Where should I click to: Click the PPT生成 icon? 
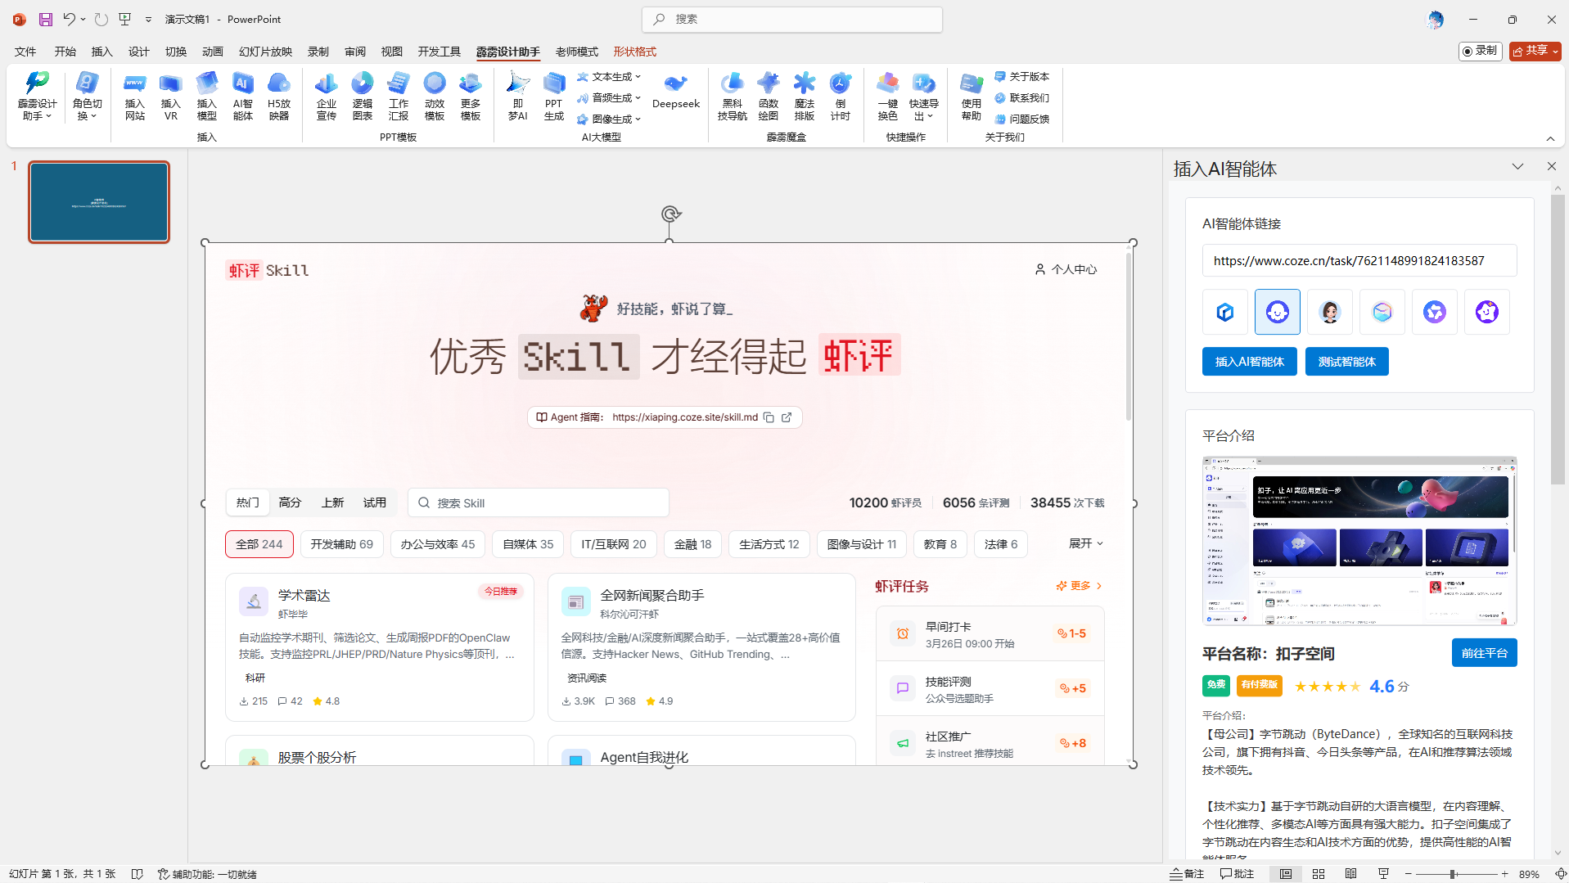(554, 97)
